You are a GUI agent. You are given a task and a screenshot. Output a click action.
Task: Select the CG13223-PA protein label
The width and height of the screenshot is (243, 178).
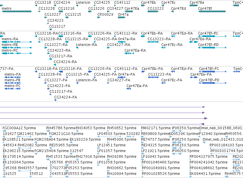[160, 74]
